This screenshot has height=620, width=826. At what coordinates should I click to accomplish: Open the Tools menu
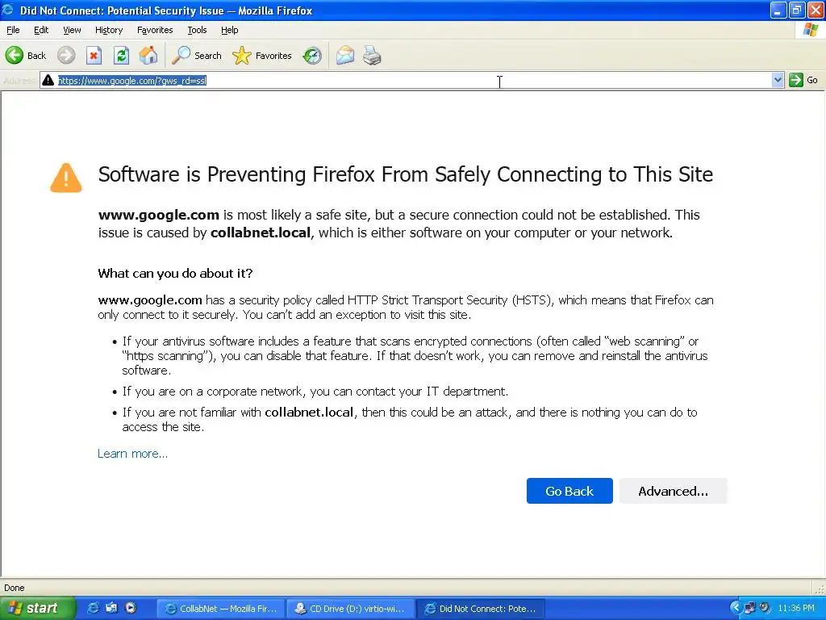pyautogui.click(x=197, y=30)
